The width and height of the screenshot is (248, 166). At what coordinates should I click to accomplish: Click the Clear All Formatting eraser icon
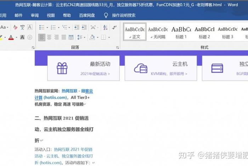[15, 27]
